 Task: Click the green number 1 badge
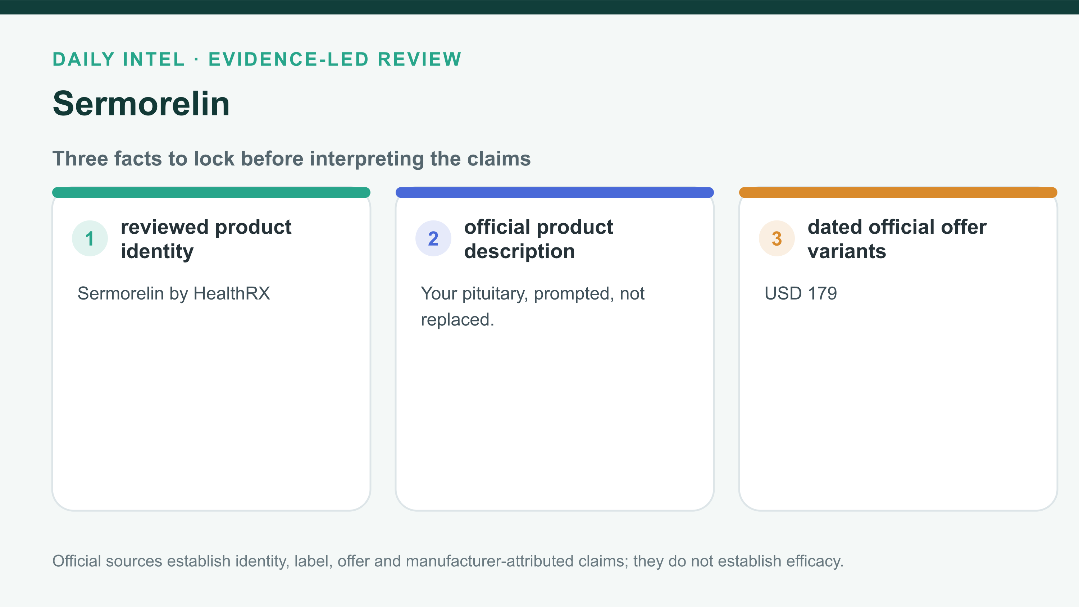pos(90,238)
